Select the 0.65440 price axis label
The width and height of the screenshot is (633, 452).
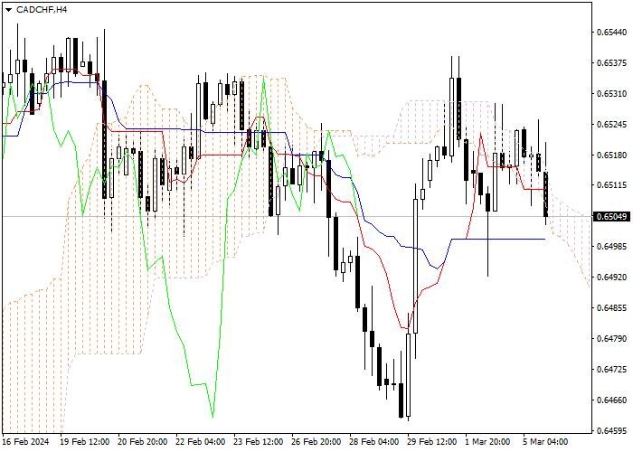point(611,33)
